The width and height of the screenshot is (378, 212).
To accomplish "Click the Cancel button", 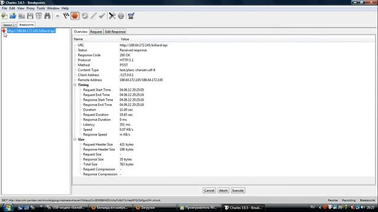I will pos(209,190).
